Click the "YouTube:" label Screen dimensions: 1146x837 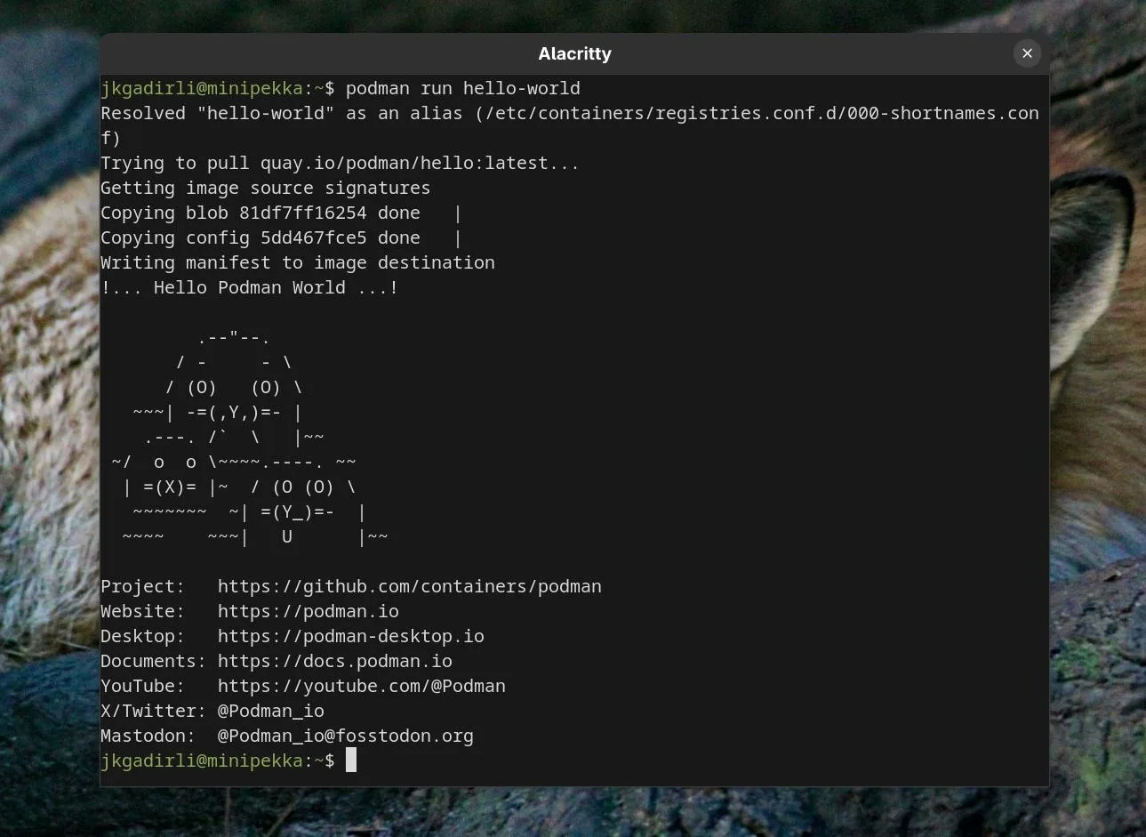[x=143, y=686]
